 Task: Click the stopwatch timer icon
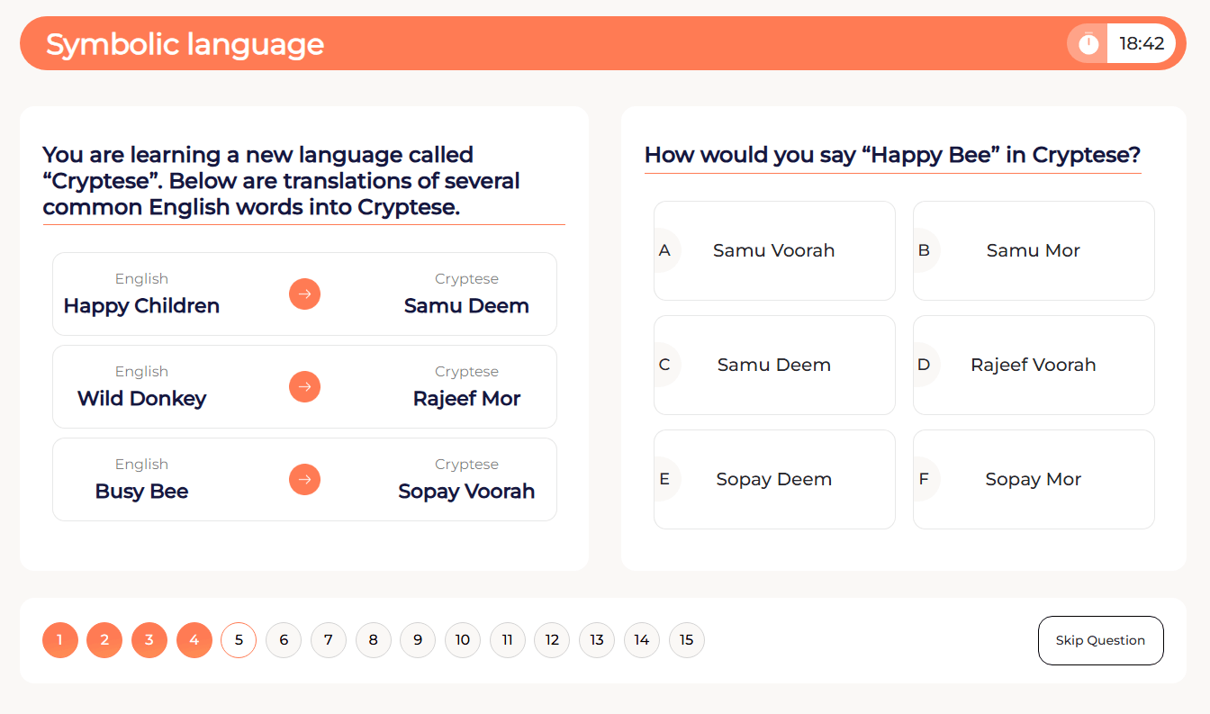(1088, 43)
